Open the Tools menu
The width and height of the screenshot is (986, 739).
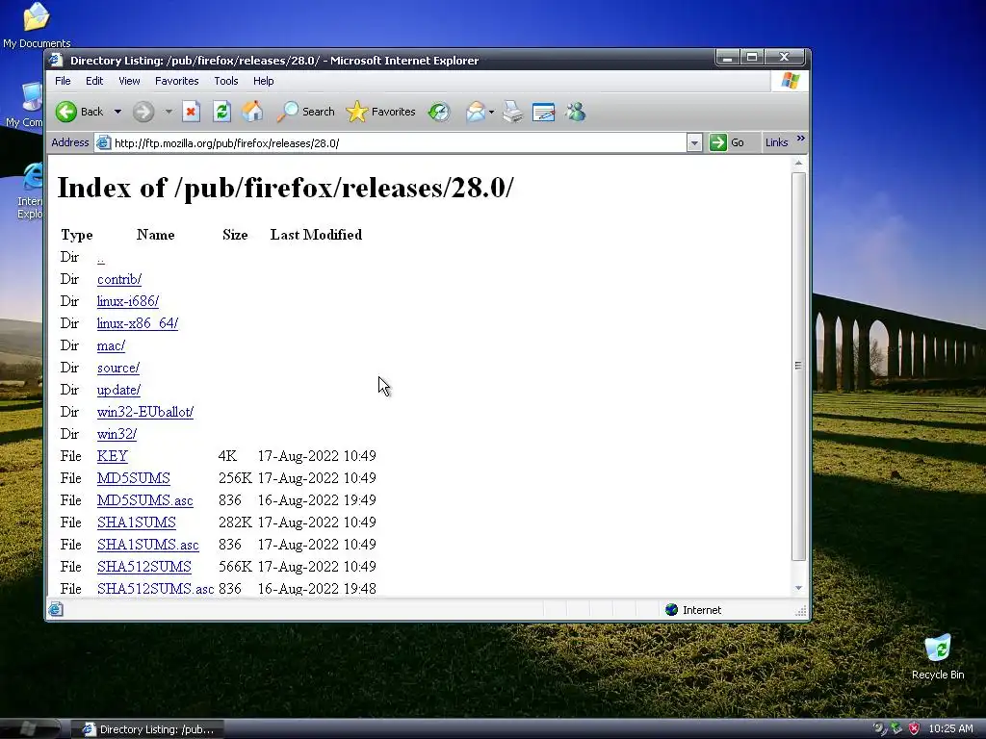coord(225,81)
